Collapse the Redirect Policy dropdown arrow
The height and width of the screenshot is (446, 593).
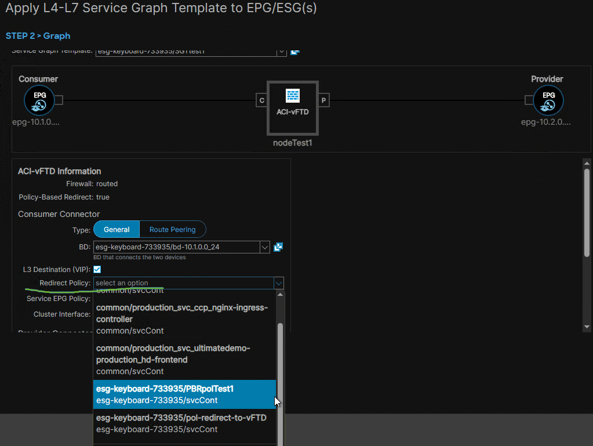click(x=278, y=283)
